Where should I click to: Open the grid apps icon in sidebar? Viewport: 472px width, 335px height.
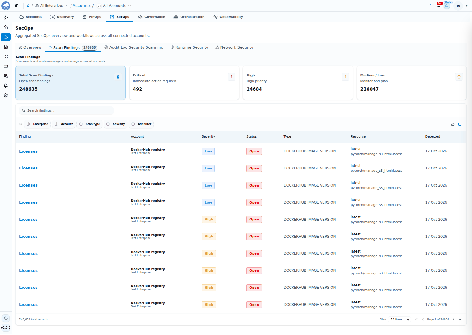tap(6, 57)
